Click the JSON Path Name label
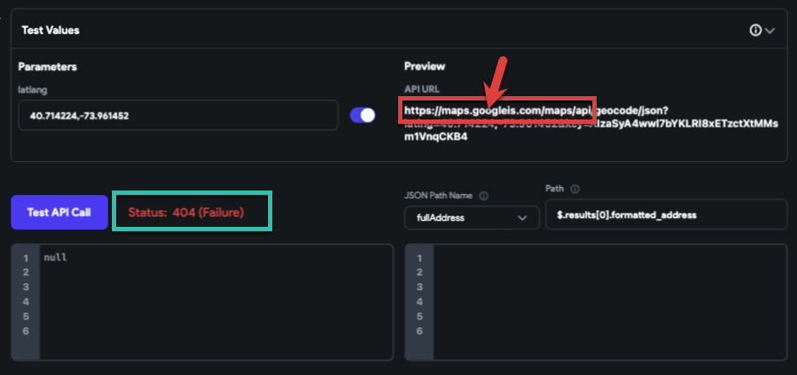The image size is (797, 375). 438,196
